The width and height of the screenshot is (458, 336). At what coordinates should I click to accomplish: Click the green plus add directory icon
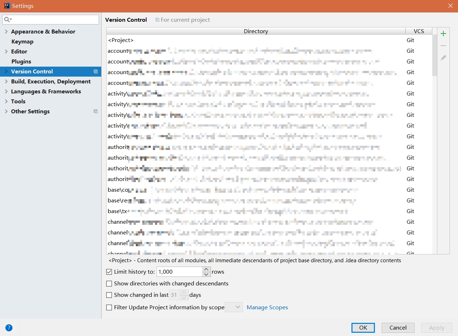(x=443, y=34)
